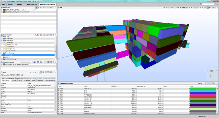
Task: Expand the Technische ruimte tree node
Action: point(4,45)
